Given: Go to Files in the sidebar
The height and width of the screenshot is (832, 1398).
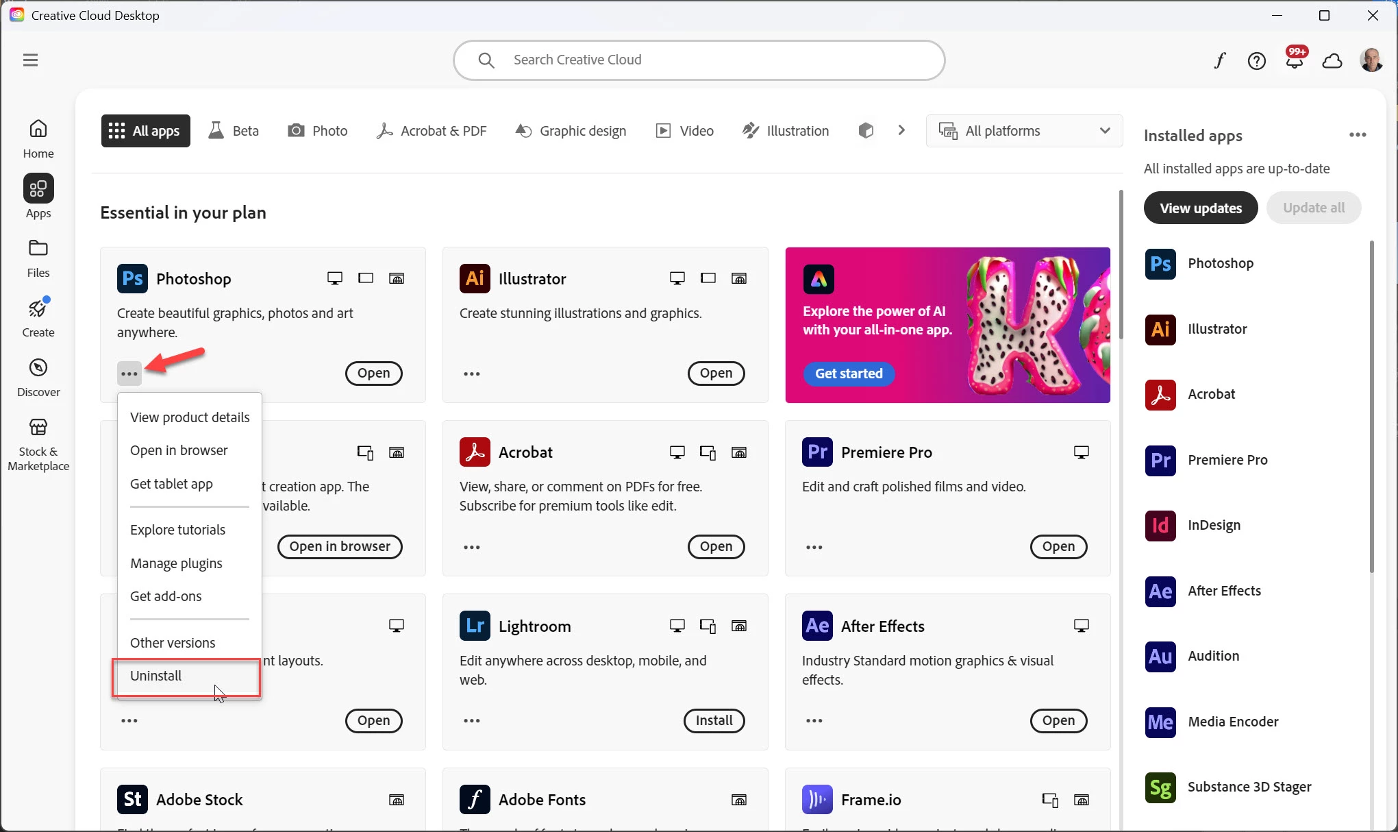Looking at the screenshot, I should click(38, 258).
